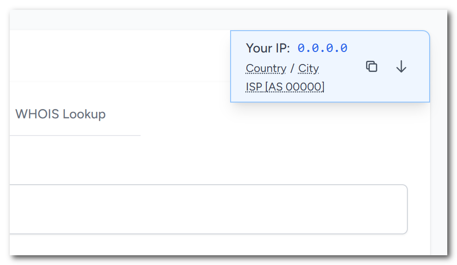Open the City link
Image resolution: width=457 pixels, height=265 pixels.
[309, 69]
